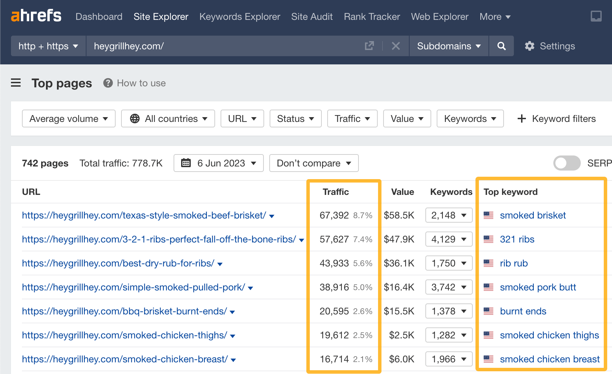
Task: Click the How to use help icon
Action: click(x=107, y=83)
